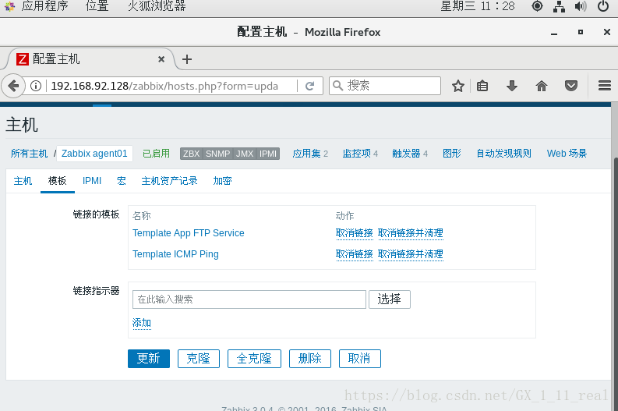Go back with the browser back arrow
Viewport: 618px width, 411px height.
coord(14,86)
